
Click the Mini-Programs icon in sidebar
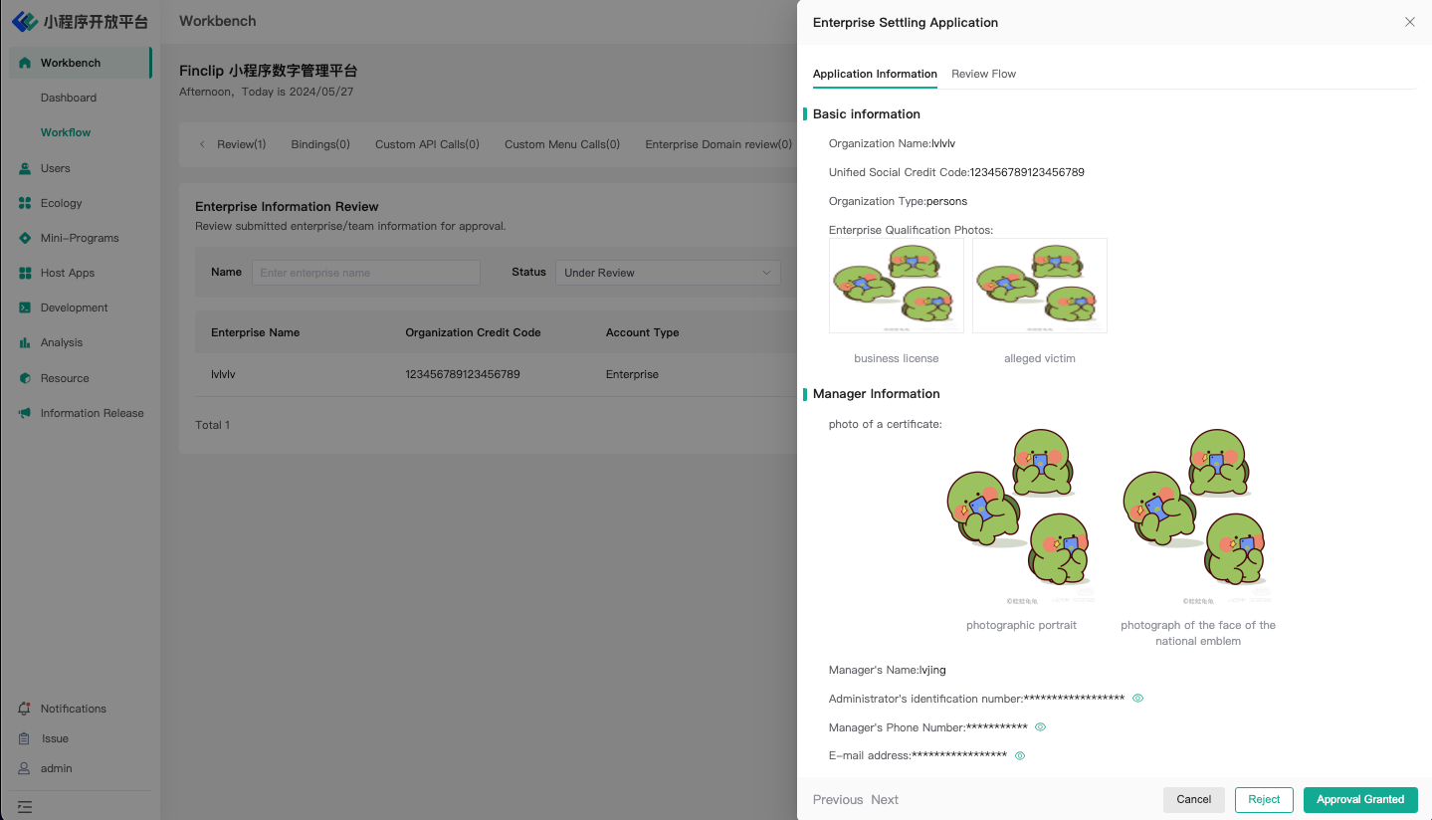click(25, 238)
